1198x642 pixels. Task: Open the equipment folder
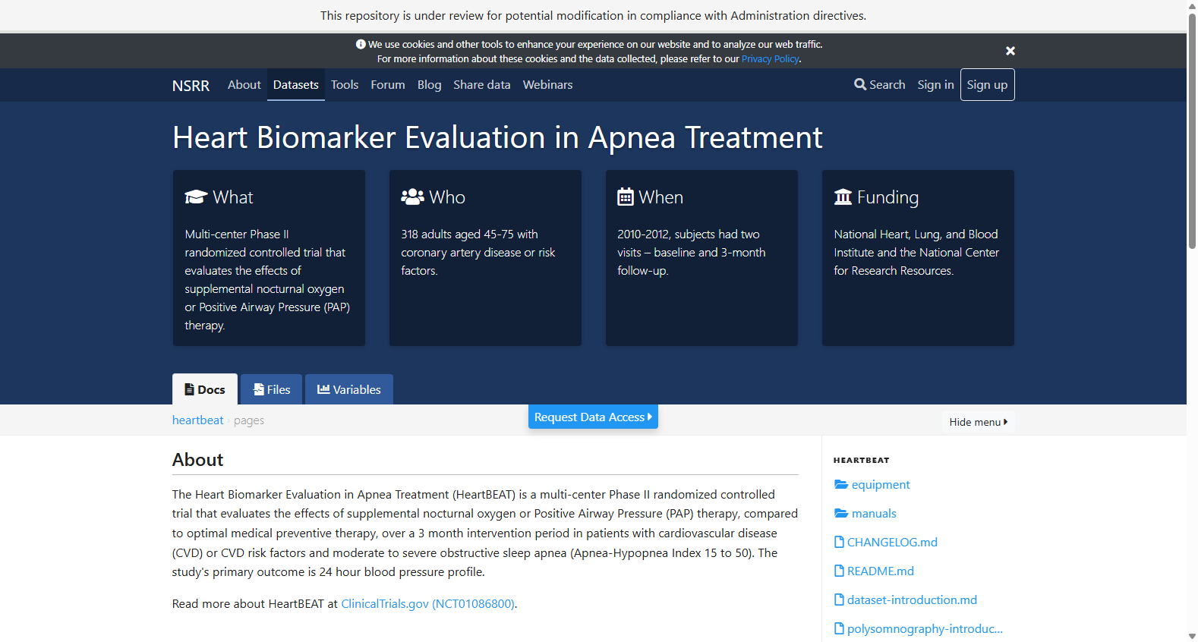tap(880, 485)
